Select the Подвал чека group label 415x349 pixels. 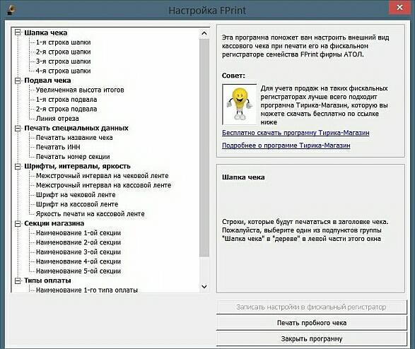[47, 81]
